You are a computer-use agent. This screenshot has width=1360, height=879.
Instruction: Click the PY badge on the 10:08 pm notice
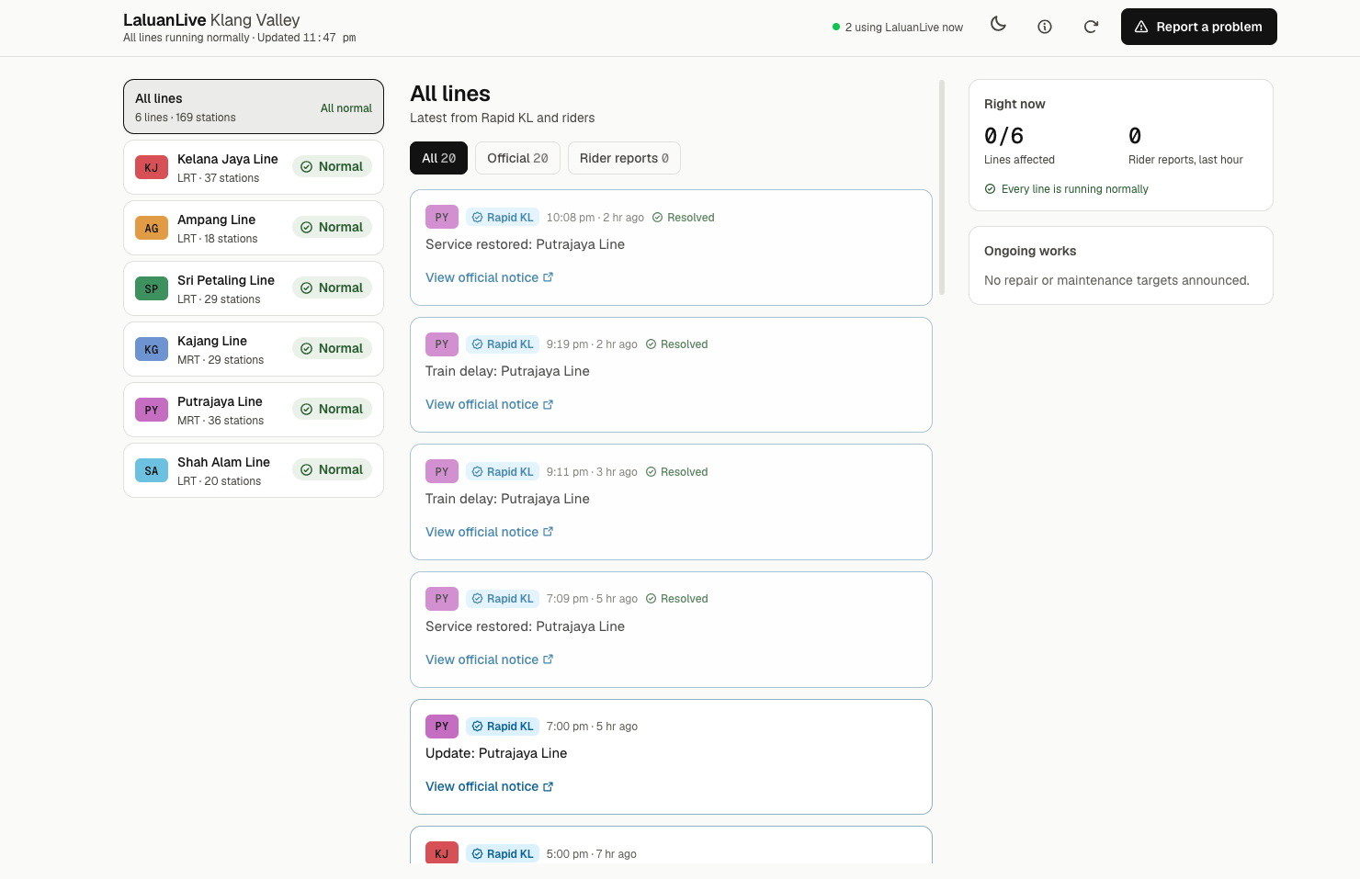pyautogui.click(x=442, y=218)
